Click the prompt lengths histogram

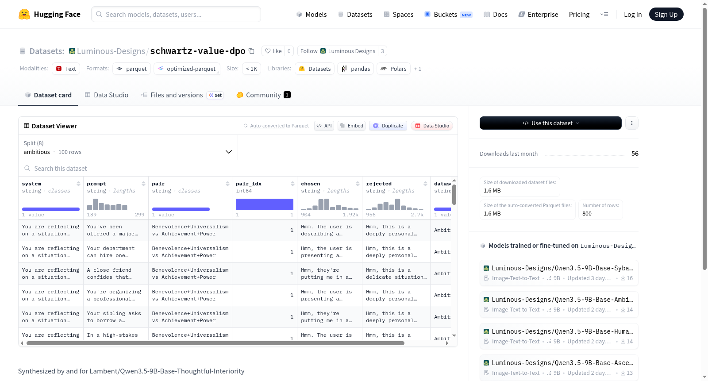[x=115, y=204]
